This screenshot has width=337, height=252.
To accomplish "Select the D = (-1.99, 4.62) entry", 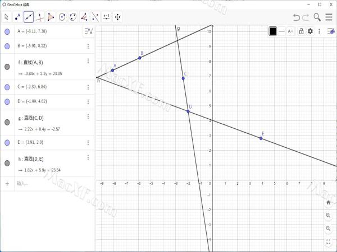I will 32,101.
